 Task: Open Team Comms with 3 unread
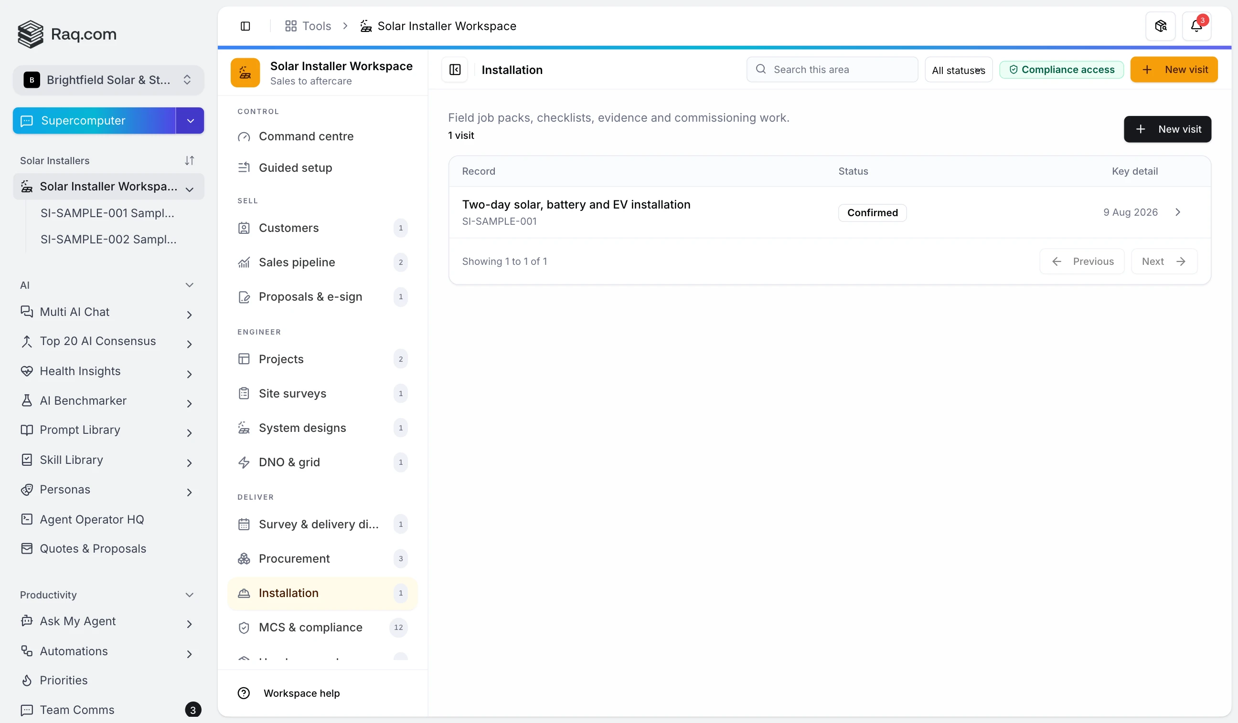(x=108, y=710)
